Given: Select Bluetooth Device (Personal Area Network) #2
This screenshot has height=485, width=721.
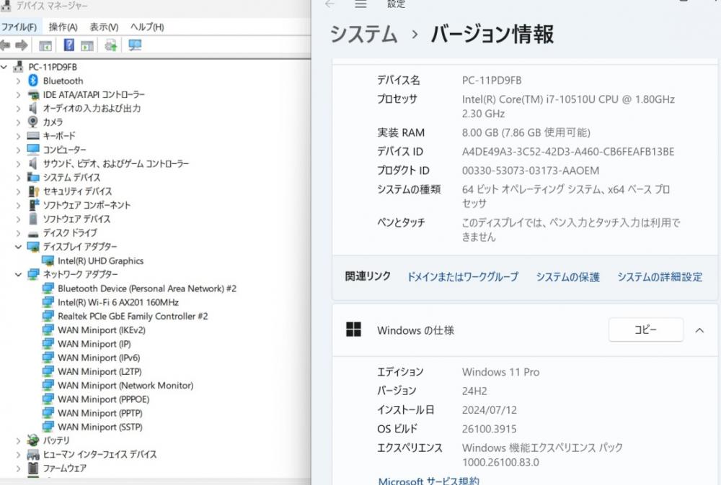Looking at the screenshot, I should pos(146,288).
